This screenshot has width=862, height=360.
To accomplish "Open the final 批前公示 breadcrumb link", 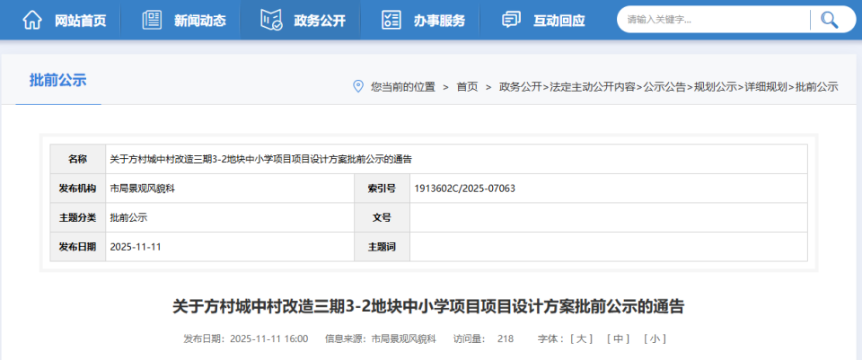I will tap(817, 87).
